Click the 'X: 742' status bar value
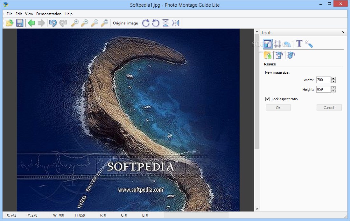 tap(11, 215)
